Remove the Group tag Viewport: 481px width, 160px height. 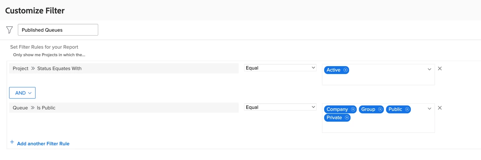(x=380, y=109)
